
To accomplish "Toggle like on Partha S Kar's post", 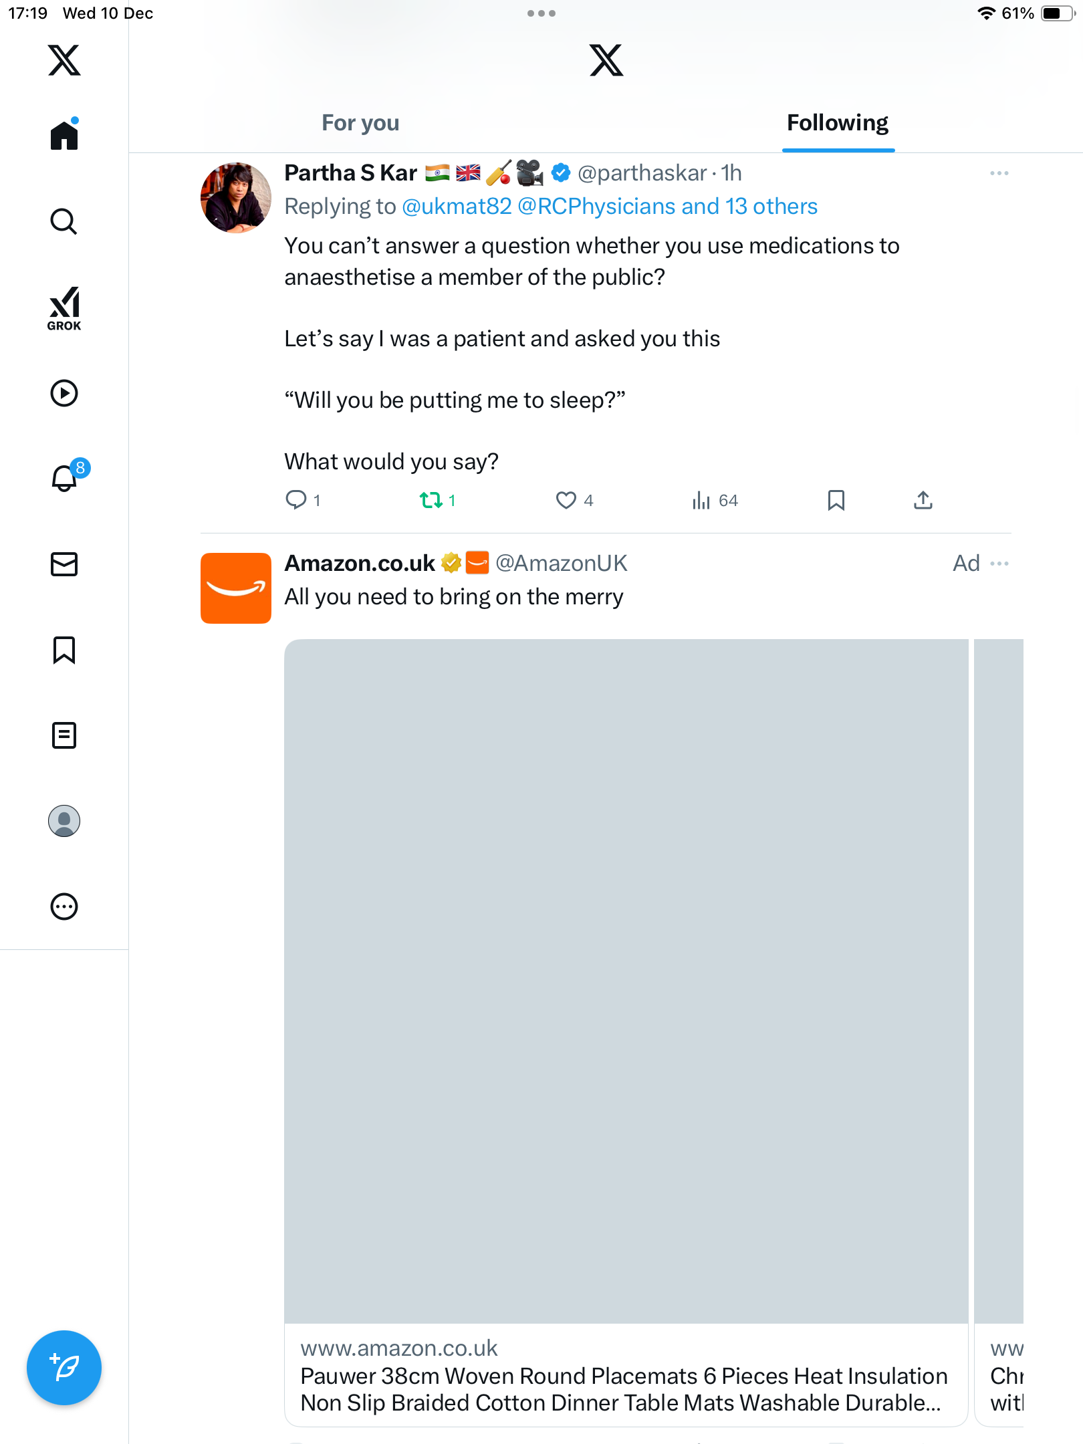I will [x=566, y=500].
